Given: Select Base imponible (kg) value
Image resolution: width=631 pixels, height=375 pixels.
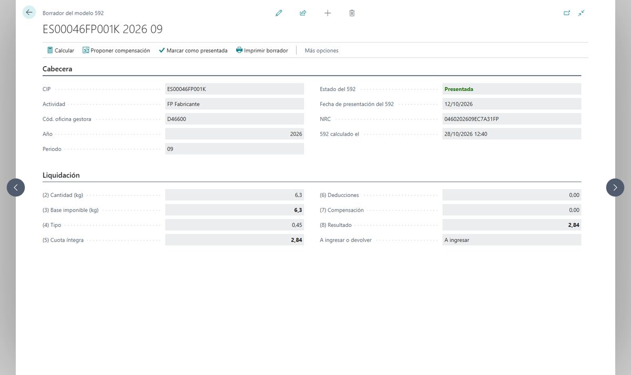Looking at the screenshot, I should [x=235, y=210].
